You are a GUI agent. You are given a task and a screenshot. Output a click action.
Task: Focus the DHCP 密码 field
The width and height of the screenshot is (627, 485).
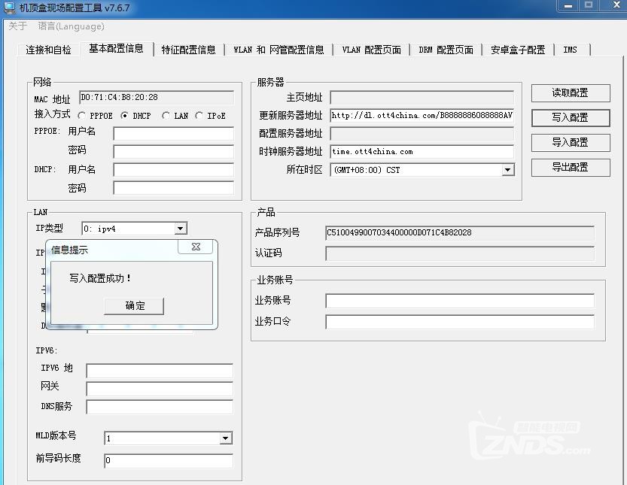click(x=174, y=188)
